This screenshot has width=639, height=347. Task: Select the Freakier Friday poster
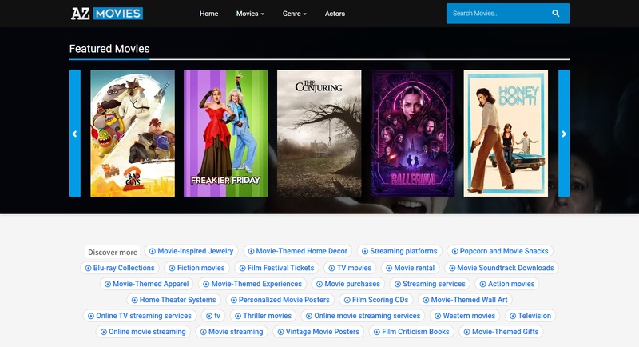(226, 134)
